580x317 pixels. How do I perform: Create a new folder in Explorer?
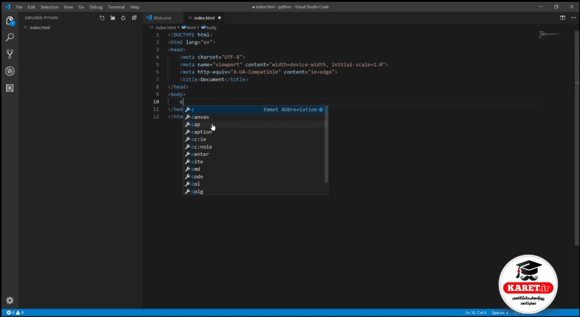point(113,18)
